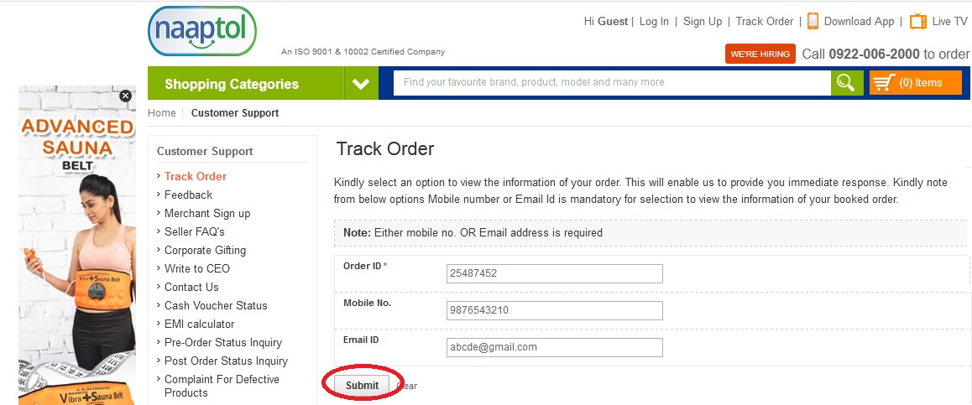Click the Mobile No. input field
Viewport: 972px width, 405px height.
tap(554, 310)
